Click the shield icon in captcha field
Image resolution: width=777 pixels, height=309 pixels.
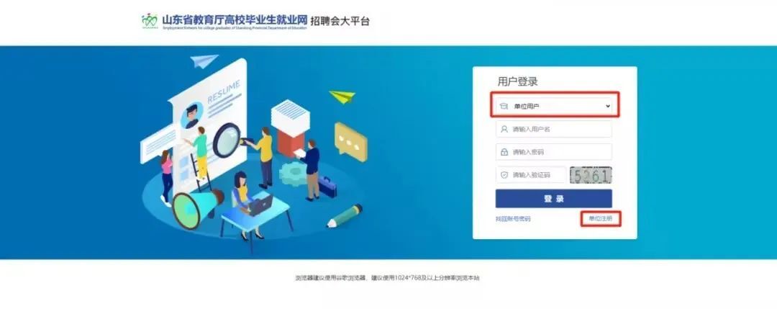504,174
